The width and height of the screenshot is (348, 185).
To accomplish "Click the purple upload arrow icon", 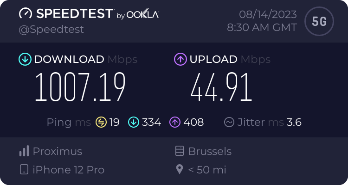I will 180,59.
